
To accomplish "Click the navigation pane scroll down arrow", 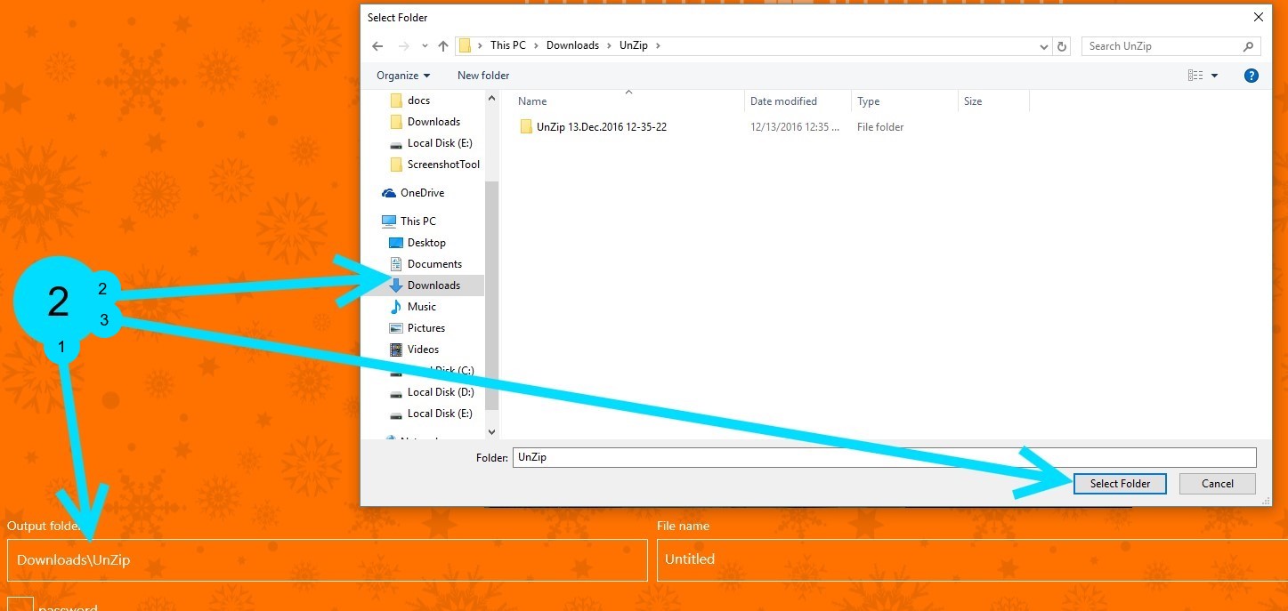I will (491, 432).
